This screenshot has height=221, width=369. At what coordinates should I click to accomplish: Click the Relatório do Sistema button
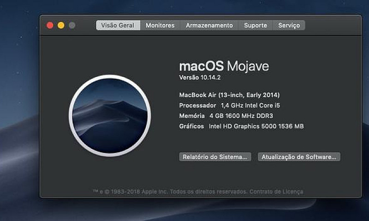[x=215, y=157]
